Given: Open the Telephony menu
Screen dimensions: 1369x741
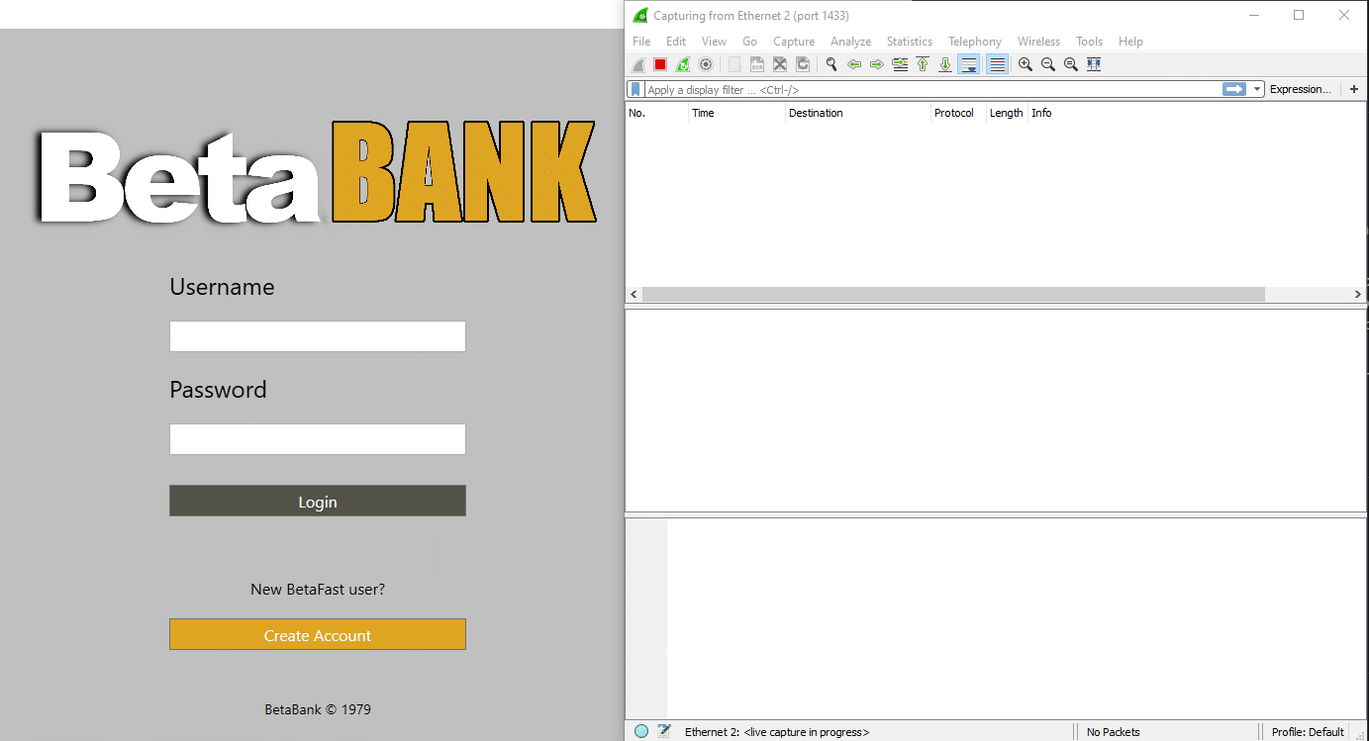Looking at the screenshot, I should (x=974, y=41).
